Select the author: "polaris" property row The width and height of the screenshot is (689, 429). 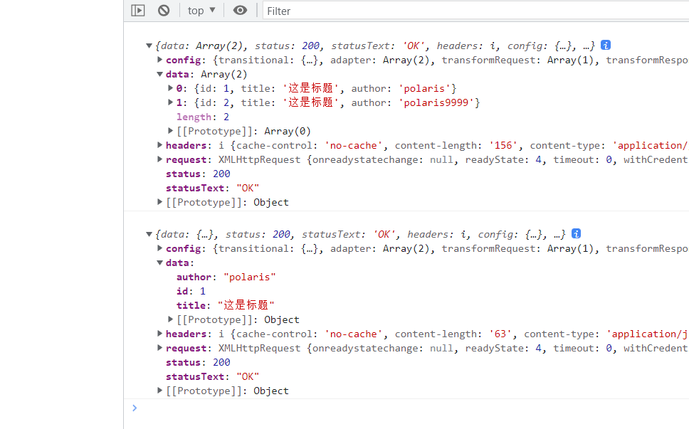tap(226, 277)
